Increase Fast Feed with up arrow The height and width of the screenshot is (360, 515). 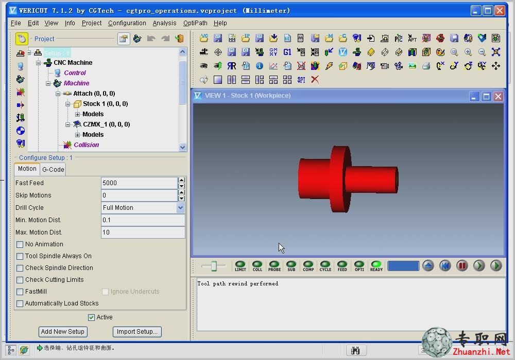click(x=181, y=180)
